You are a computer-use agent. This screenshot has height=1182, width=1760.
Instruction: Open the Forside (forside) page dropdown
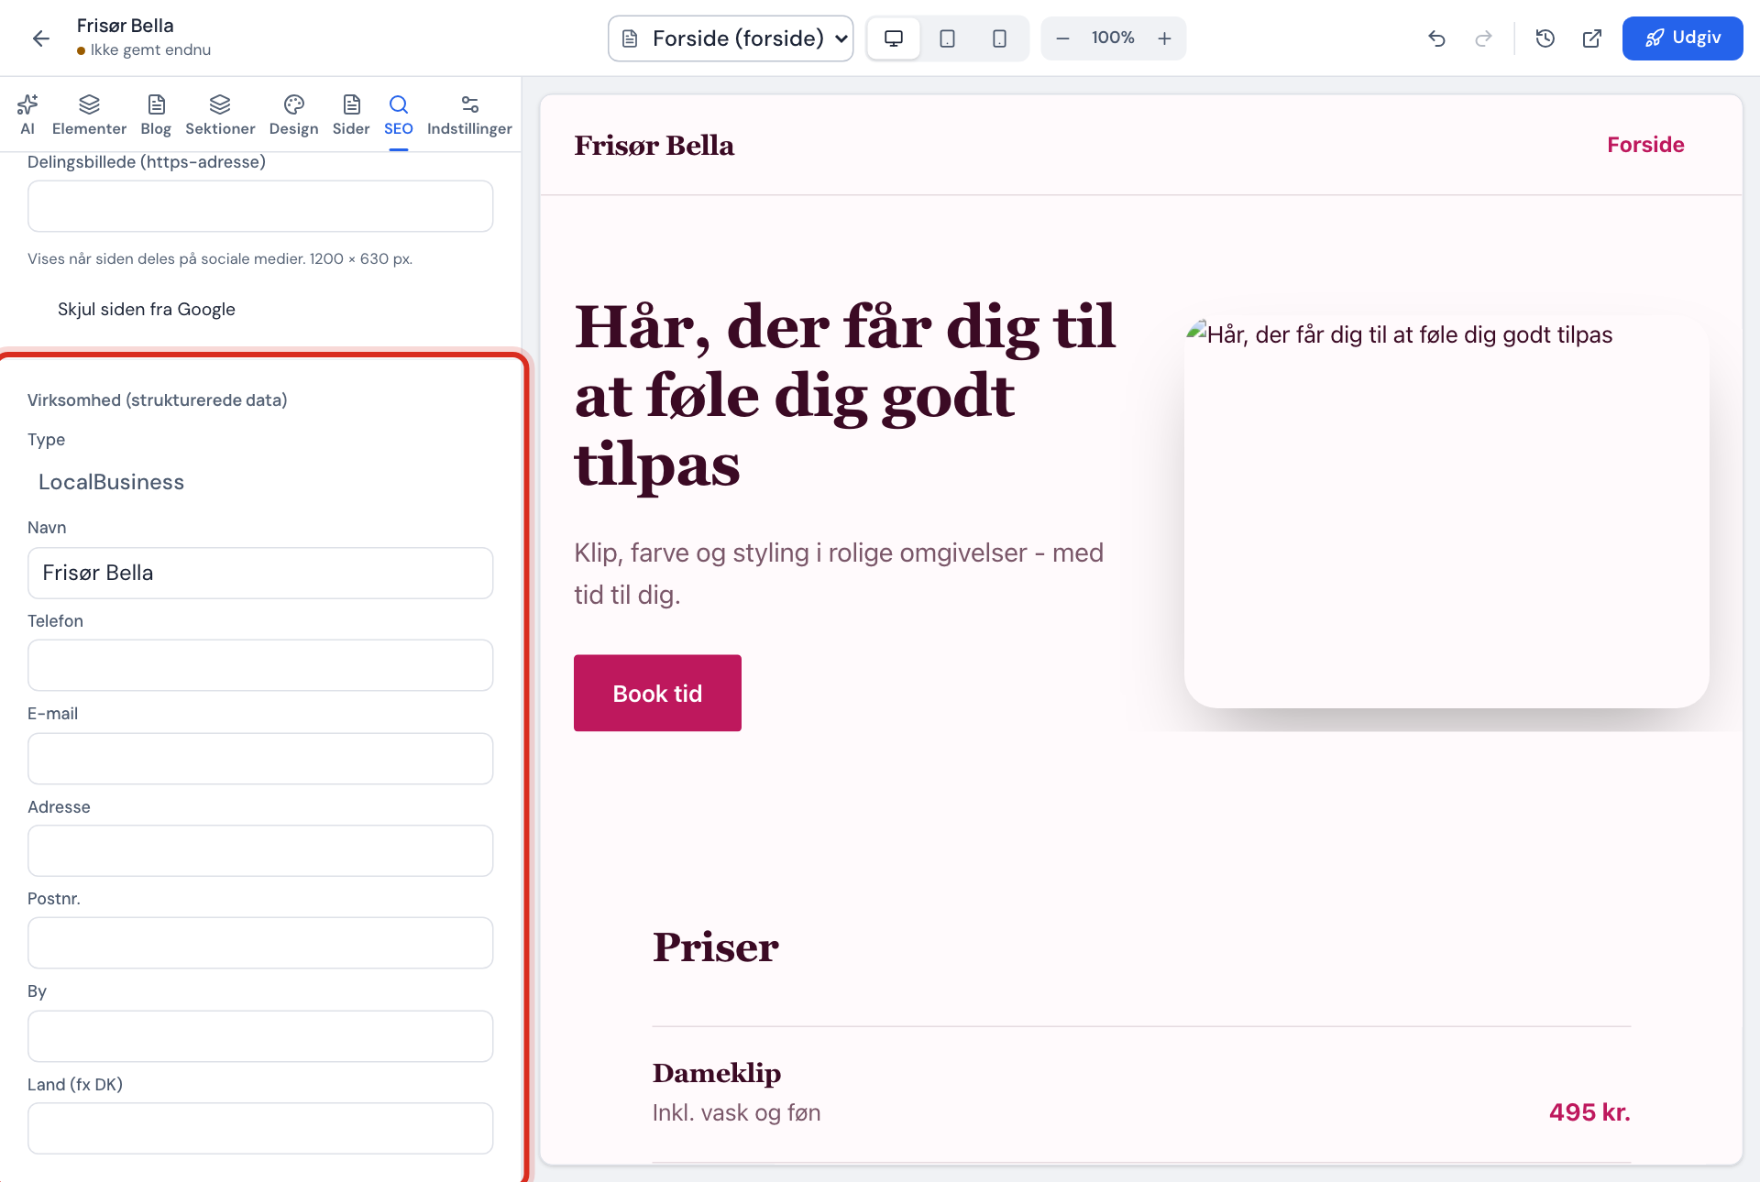(731, 38)
